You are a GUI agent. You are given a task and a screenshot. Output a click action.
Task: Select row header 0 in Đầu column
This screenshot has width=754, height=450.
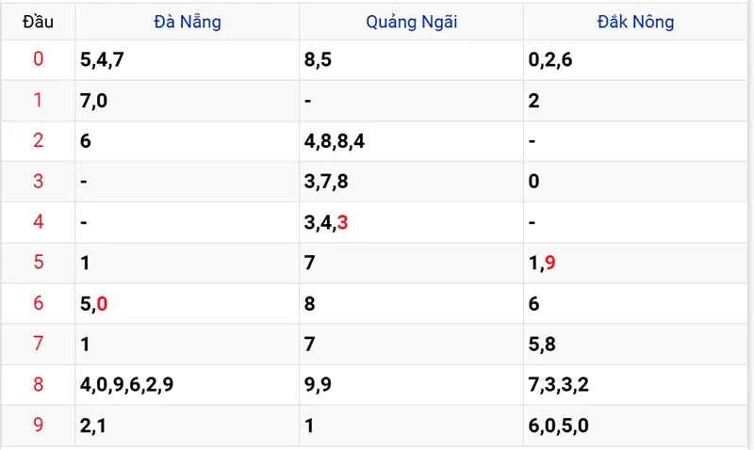[x=38, y=60]
